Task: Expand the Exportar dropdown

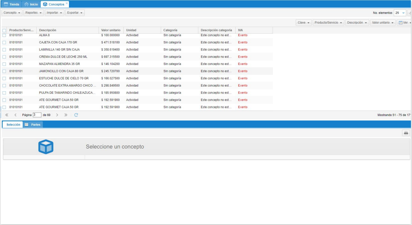Action: click(x=75, y=13)
